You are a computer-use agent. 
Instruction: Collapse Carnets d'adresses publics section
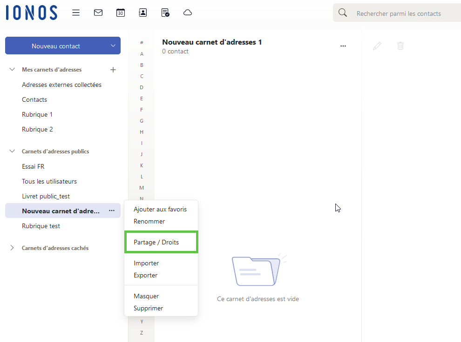pos(12,151)
